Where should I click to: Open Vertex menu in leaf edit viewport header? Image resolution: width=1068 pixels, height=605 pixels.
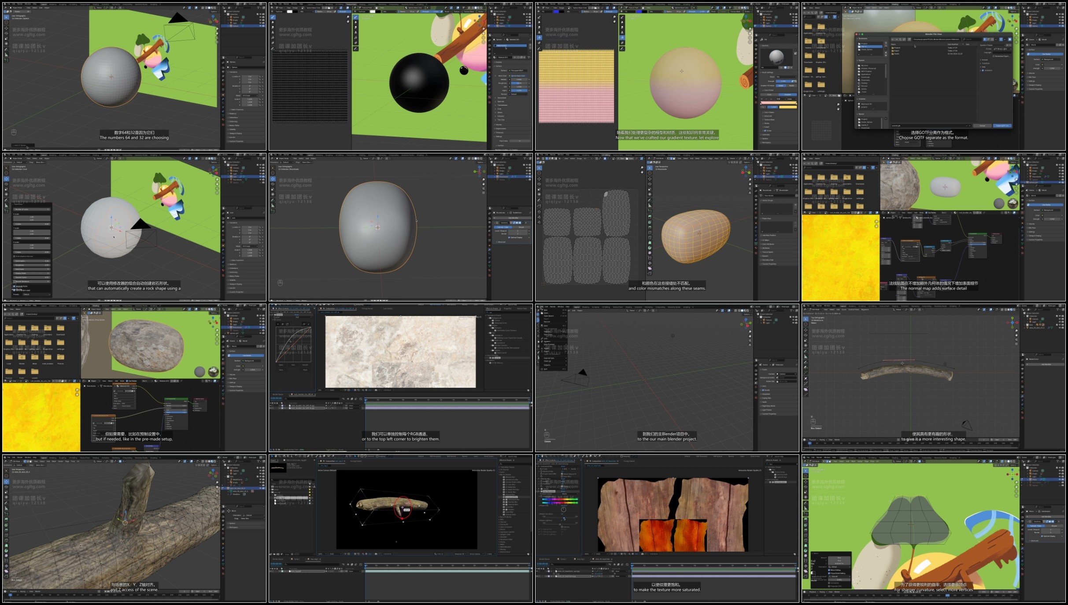860,461
